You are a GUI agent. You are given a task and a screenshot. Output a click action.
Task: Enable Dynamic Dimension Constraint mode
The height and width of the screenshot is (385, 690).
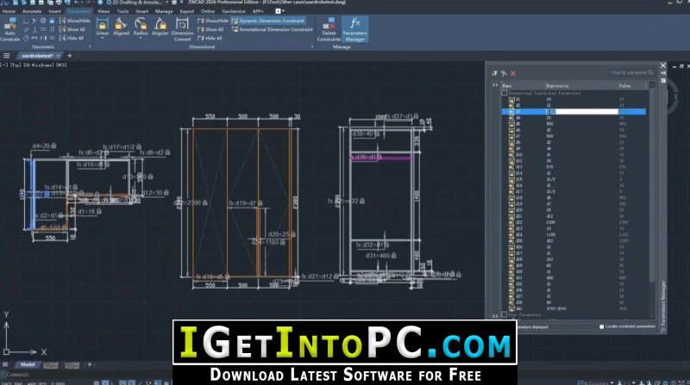(x=268, y=21)
